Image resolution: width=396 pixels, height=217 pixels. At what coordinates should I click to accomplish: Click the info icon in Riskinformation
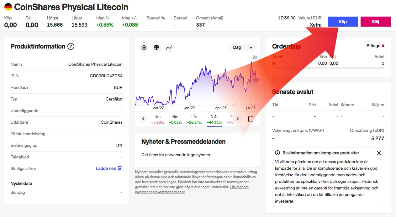click(277, 153)
